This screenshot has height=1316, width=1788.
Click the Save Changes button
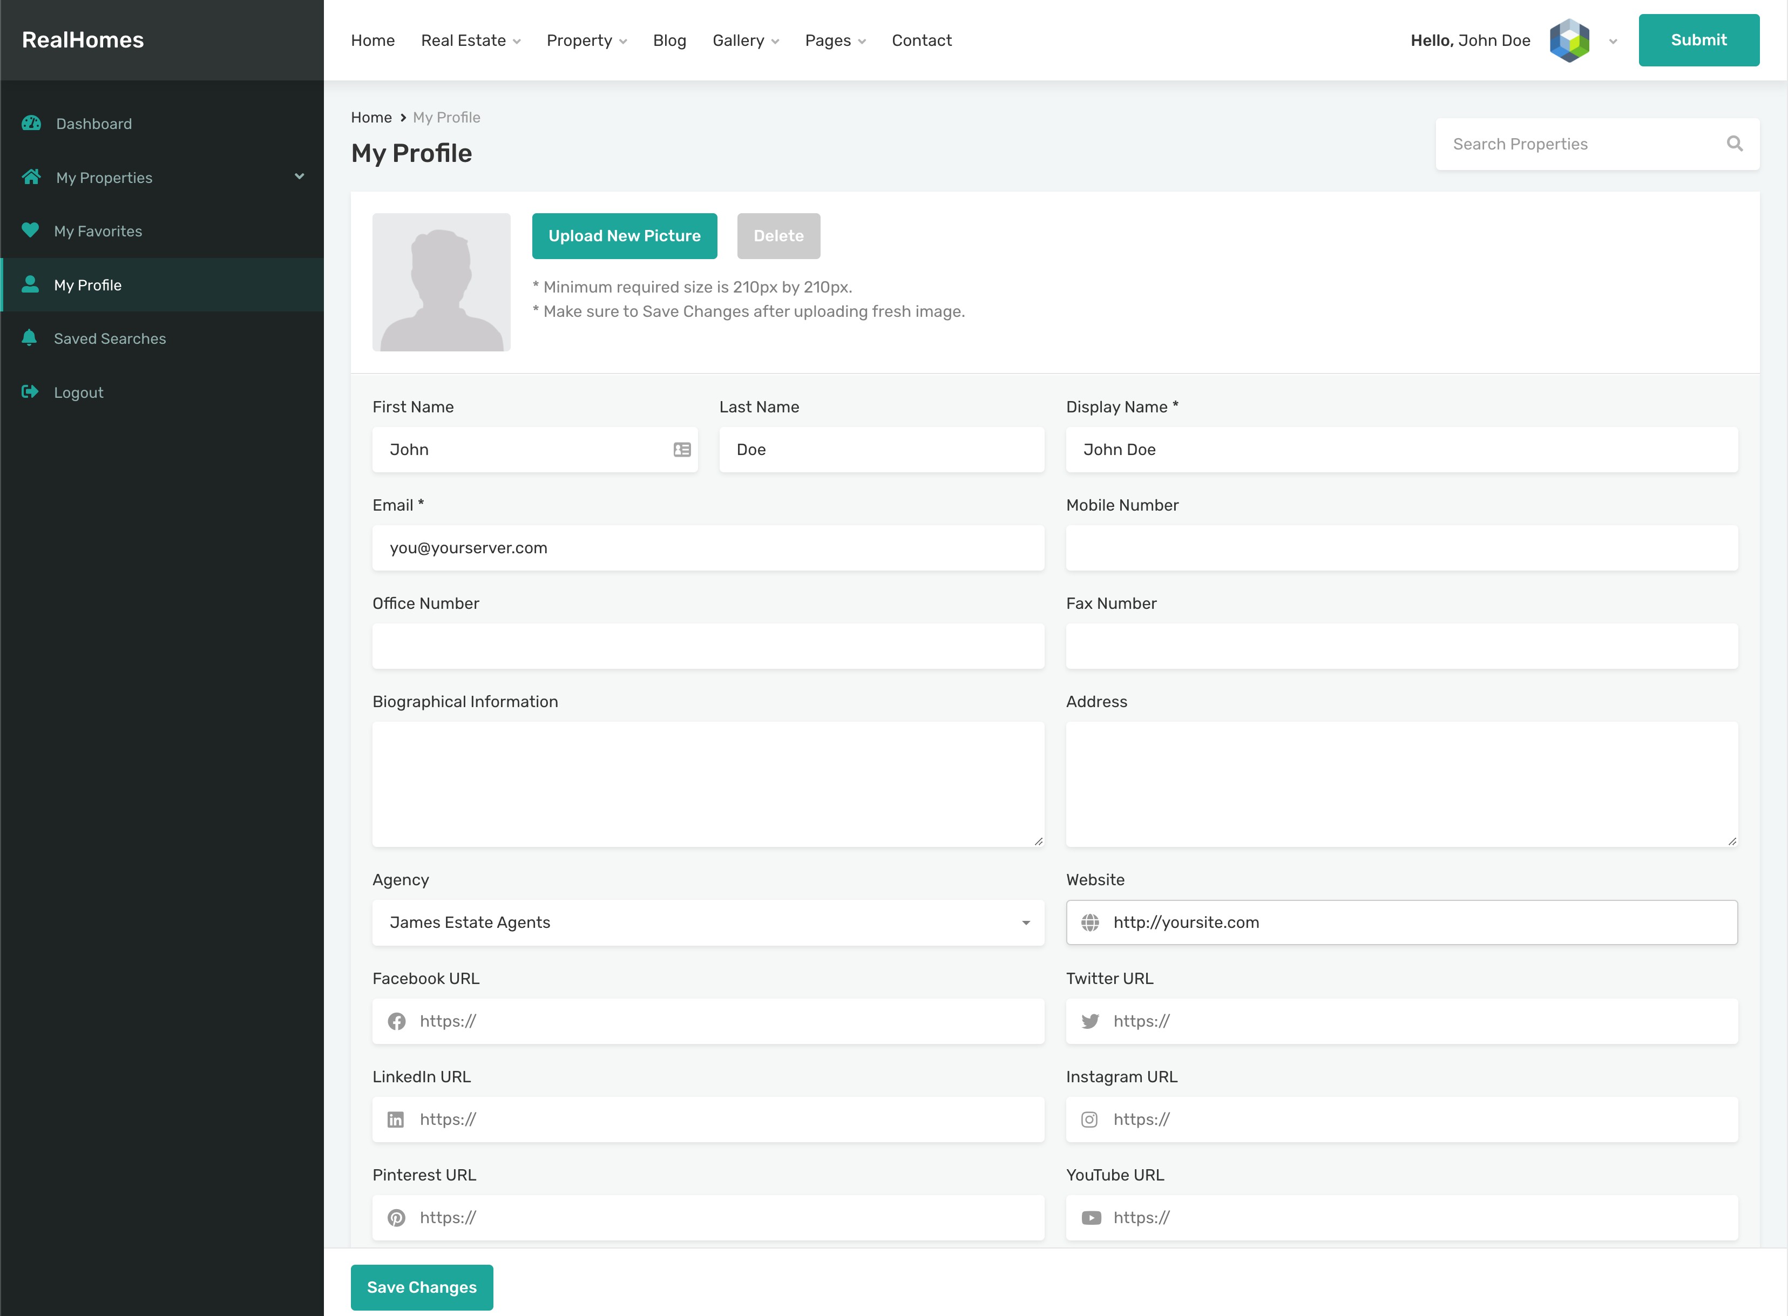(422, 1287)
